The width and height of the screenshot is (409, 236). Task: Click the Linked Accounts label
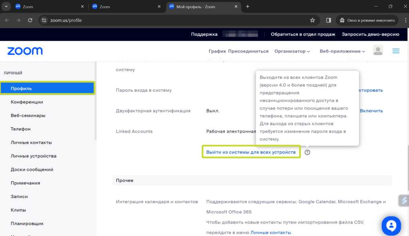134,131
